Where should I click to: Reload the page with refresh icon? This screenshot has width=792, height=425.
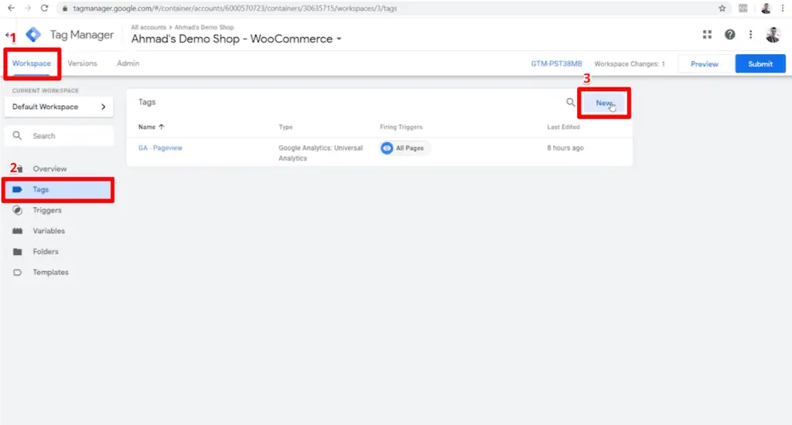pos(44,8)
